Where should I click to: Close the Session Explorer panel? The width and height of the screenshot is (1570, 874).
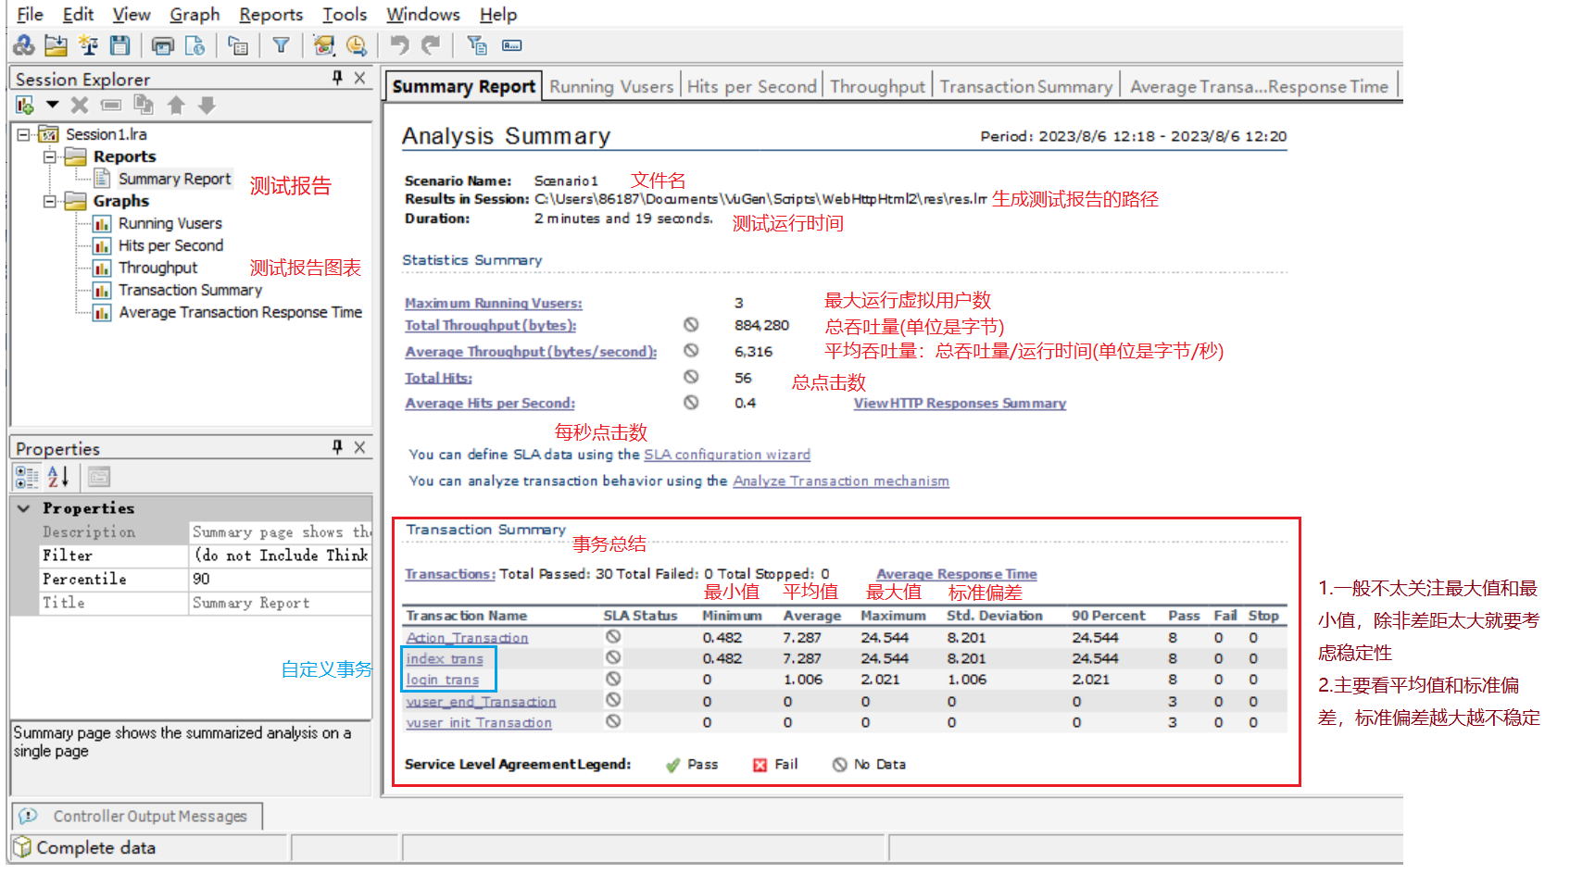coord(359,79)
